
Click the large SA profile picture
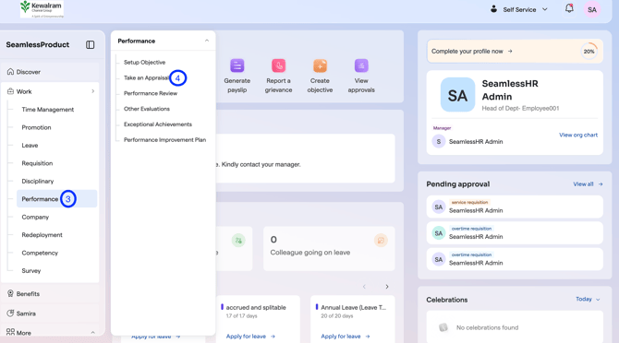(x=457, y=95)
